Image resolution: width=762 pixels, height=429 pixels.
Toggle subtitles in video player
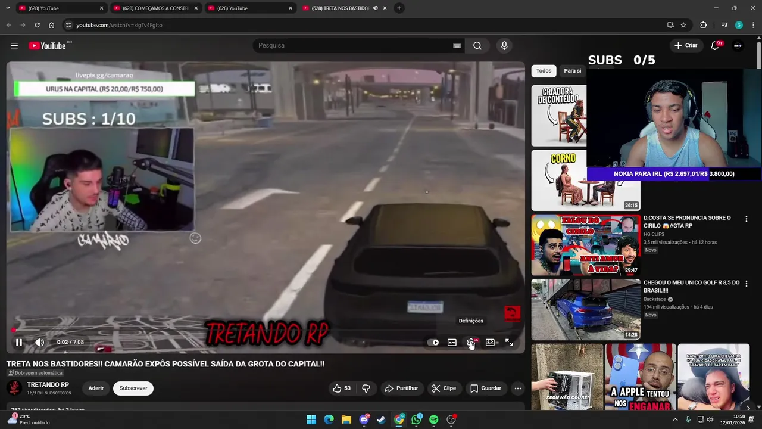click(x=452, y=343)
